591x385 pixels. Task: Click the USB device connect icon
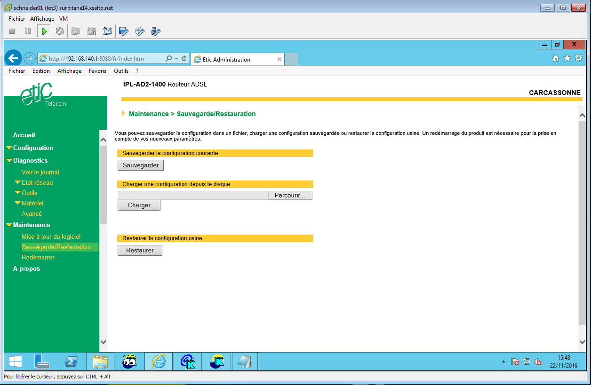tap(156, 31)
